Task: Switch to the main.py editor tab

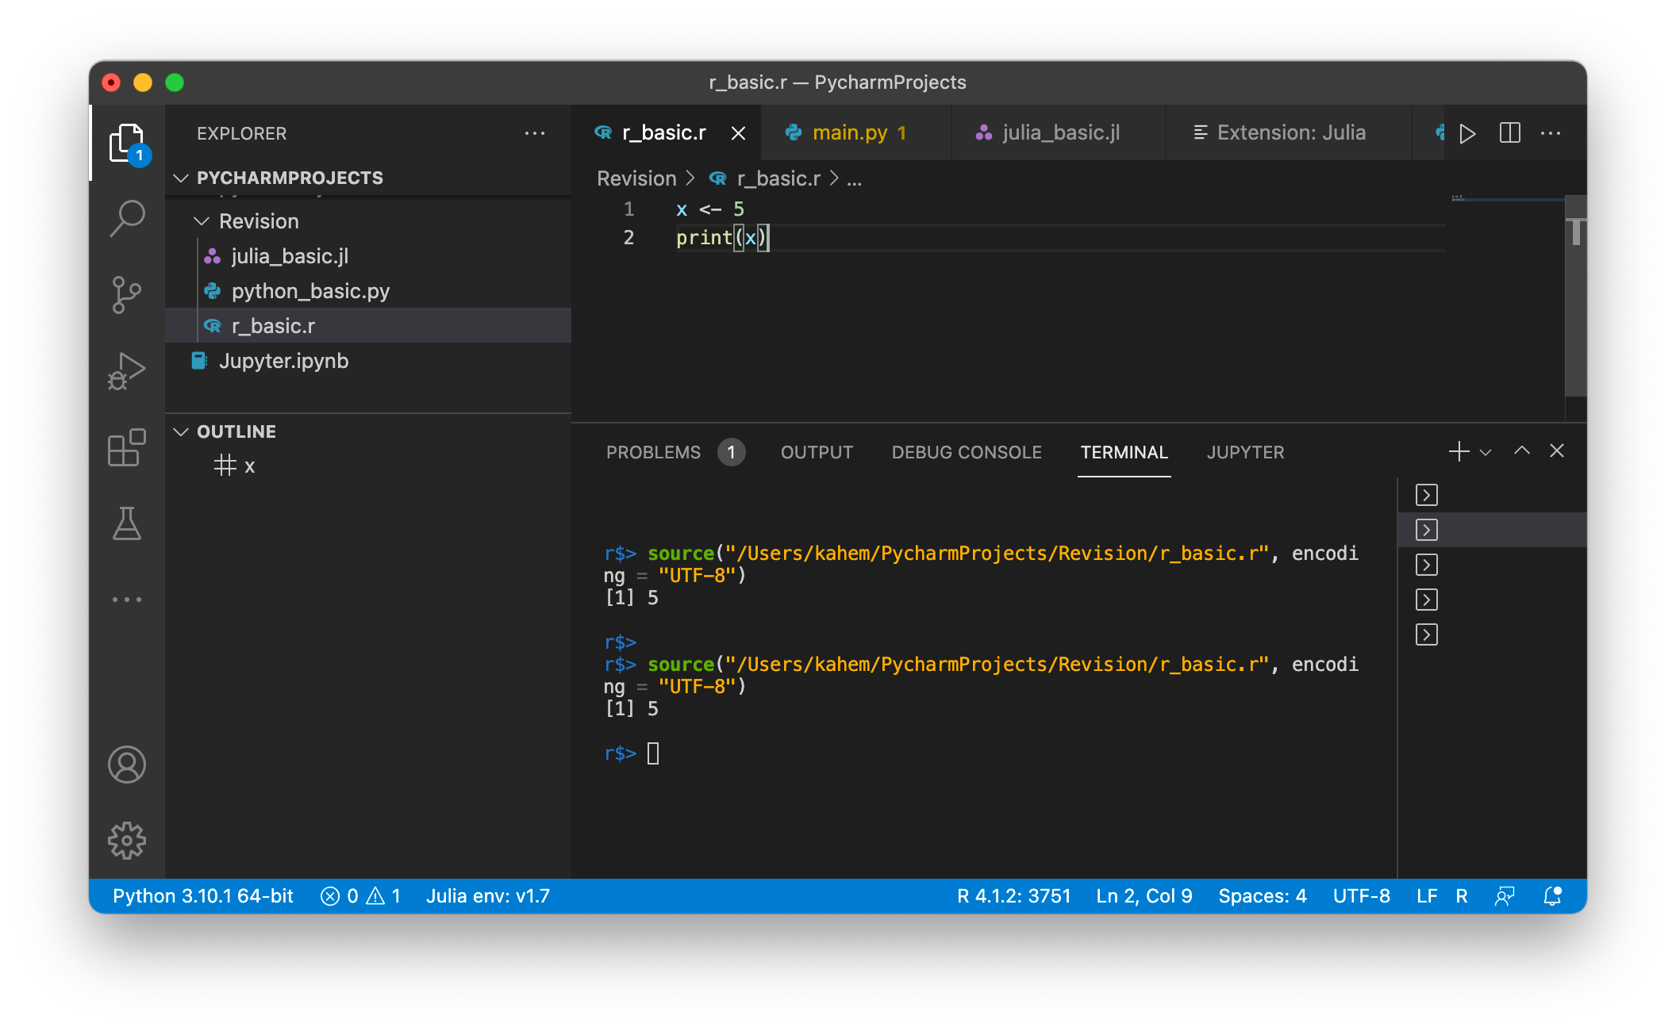Action: tap(849, 133)
